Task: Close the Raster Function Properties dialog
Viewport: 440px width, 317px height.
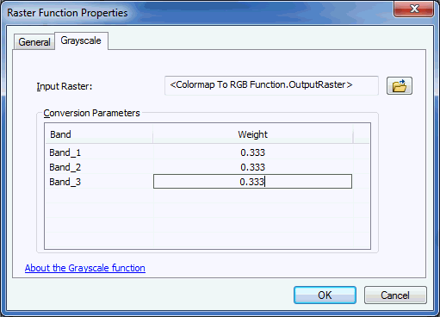Action: pos(414,9)
